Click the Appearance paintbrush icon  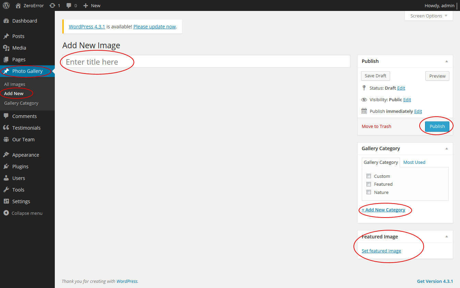point(6,155)
